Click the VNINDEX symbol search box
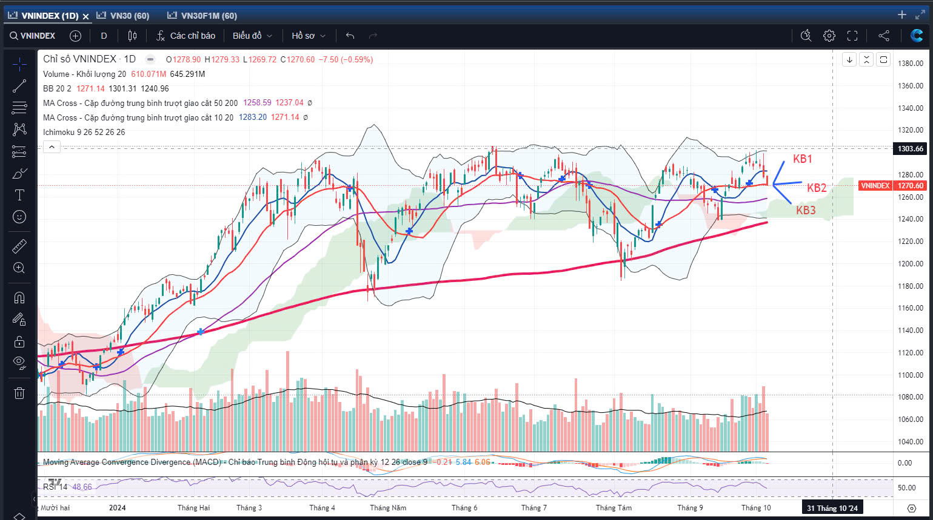The width and height of the screenshot is (933, 520). point(33,36)
